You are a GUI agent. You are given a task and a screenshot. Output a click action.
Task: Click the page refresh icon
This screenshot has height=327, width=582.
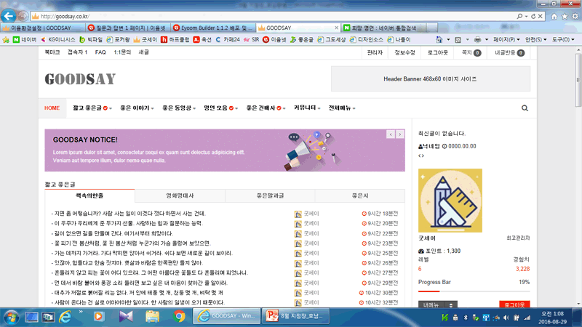point(533,16)
